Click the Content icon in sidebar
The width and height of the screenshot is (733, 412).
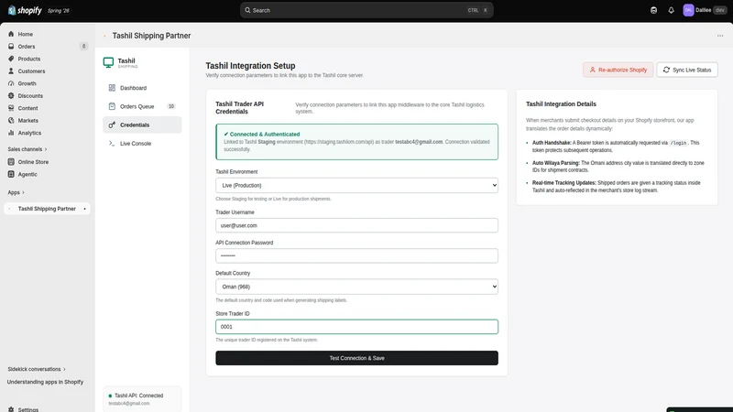pyautogui.click(x=11, y=108)
